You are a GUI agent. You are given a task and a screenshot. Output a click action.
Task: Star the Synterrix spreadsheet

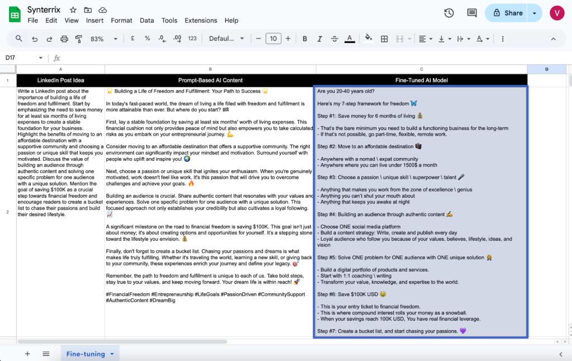tap(73, 10)
